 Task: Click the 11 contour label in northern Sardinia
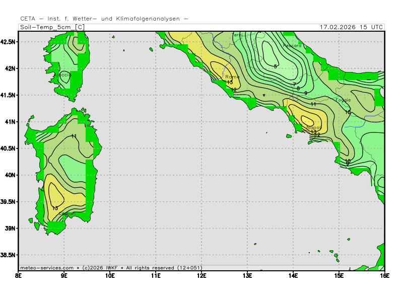coord(74,136)
